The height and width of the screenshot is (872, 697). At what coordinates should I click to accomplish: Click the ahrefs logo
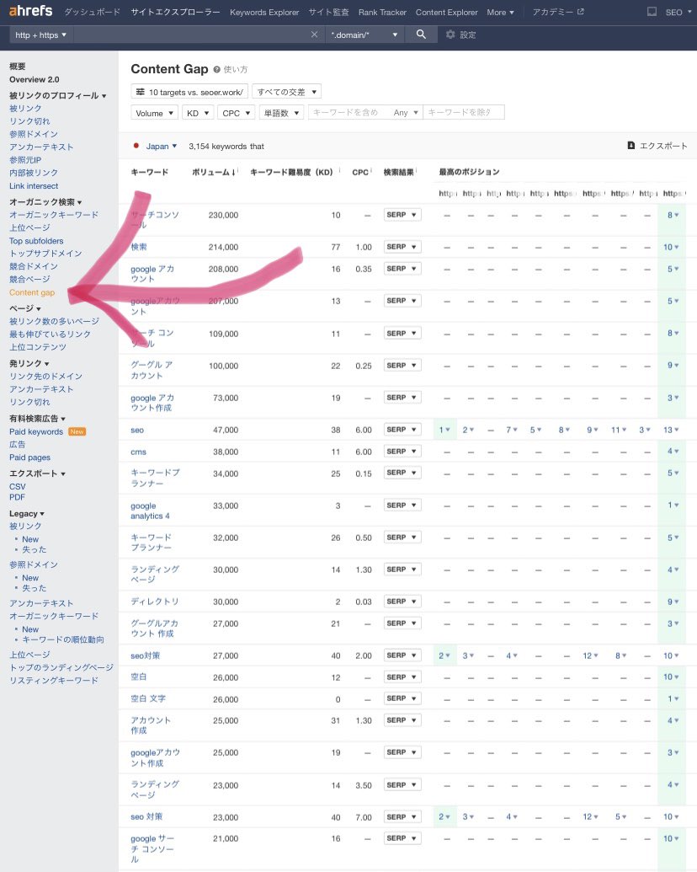pyautogui.click(x=30, y=11)
